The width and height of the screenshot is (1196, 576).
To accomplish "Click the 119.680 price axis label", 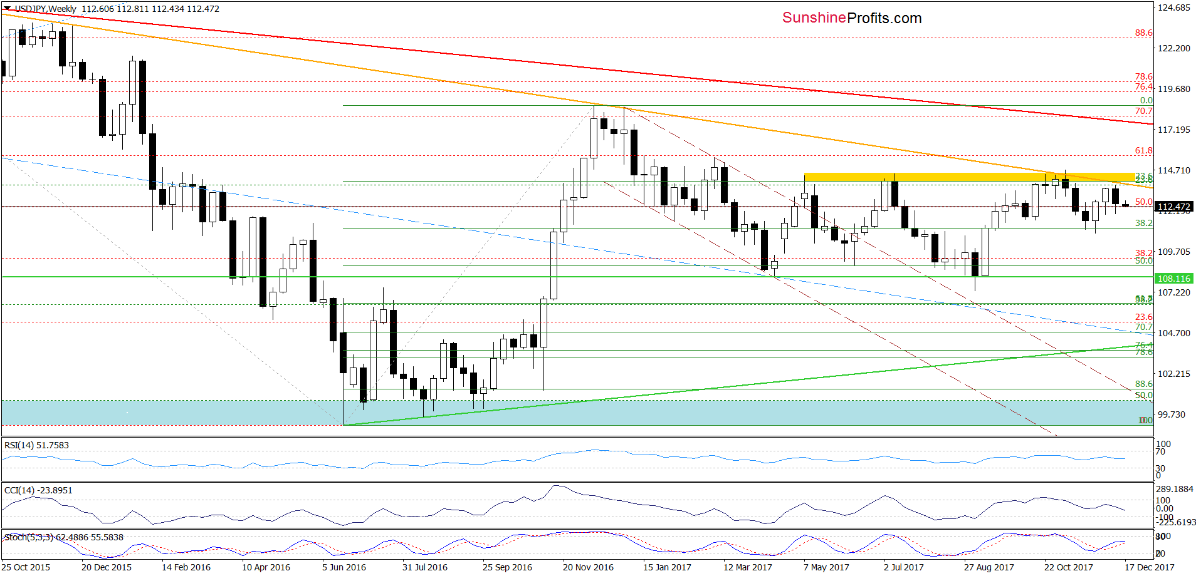I will tap(1173, 89).
